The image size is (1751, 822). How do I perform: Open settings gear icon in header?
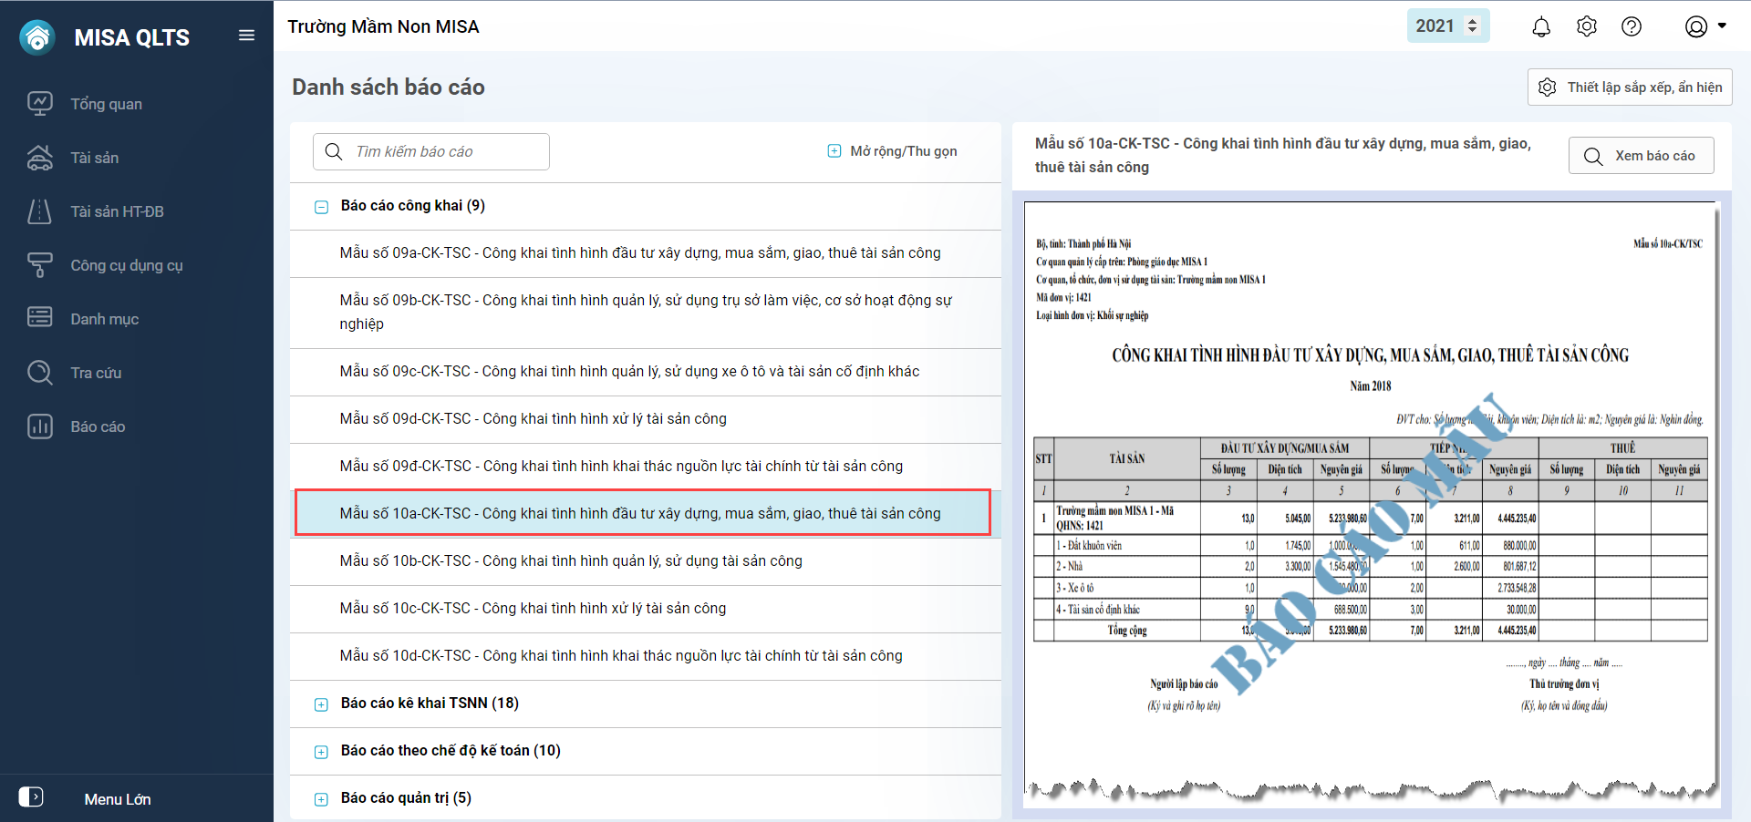pyautogui.click(x=1587, y=26)
